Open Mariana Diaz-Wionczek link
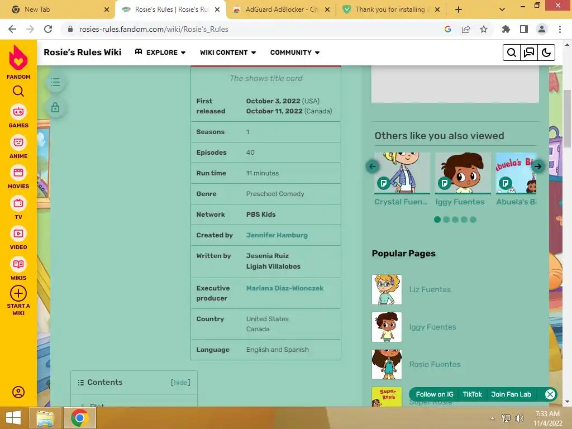Image resolution: width=572 pixels, height=429 pixels. tap(285, 288)
